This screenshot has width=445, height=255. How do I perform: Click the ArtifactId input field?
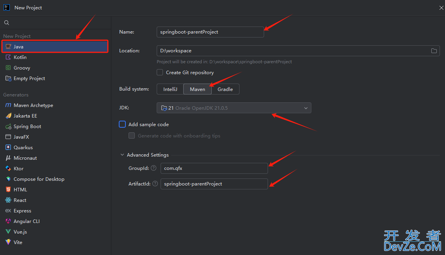pyautogui.click(x=214, y=184)
